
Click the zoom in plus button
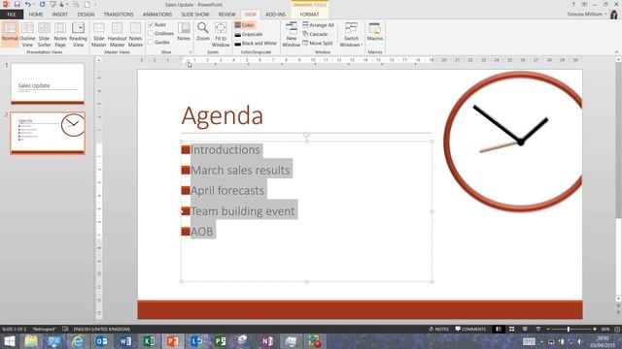click(x=595, y=329)
